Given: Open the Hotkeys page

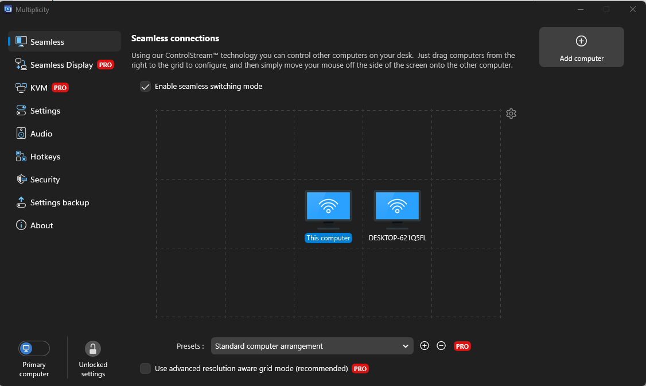Looking at the screenshot, I should coord(45,157).
